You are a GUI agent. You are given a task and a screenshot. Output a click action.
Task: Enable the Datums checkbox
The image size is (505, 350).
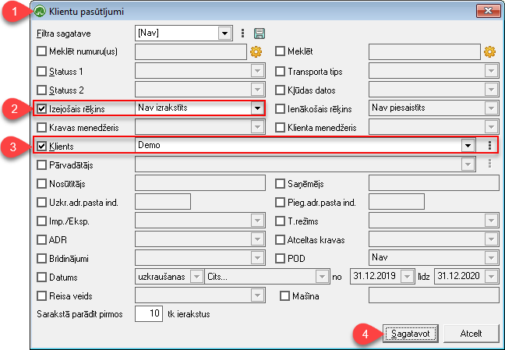click(x=41, y=277)
